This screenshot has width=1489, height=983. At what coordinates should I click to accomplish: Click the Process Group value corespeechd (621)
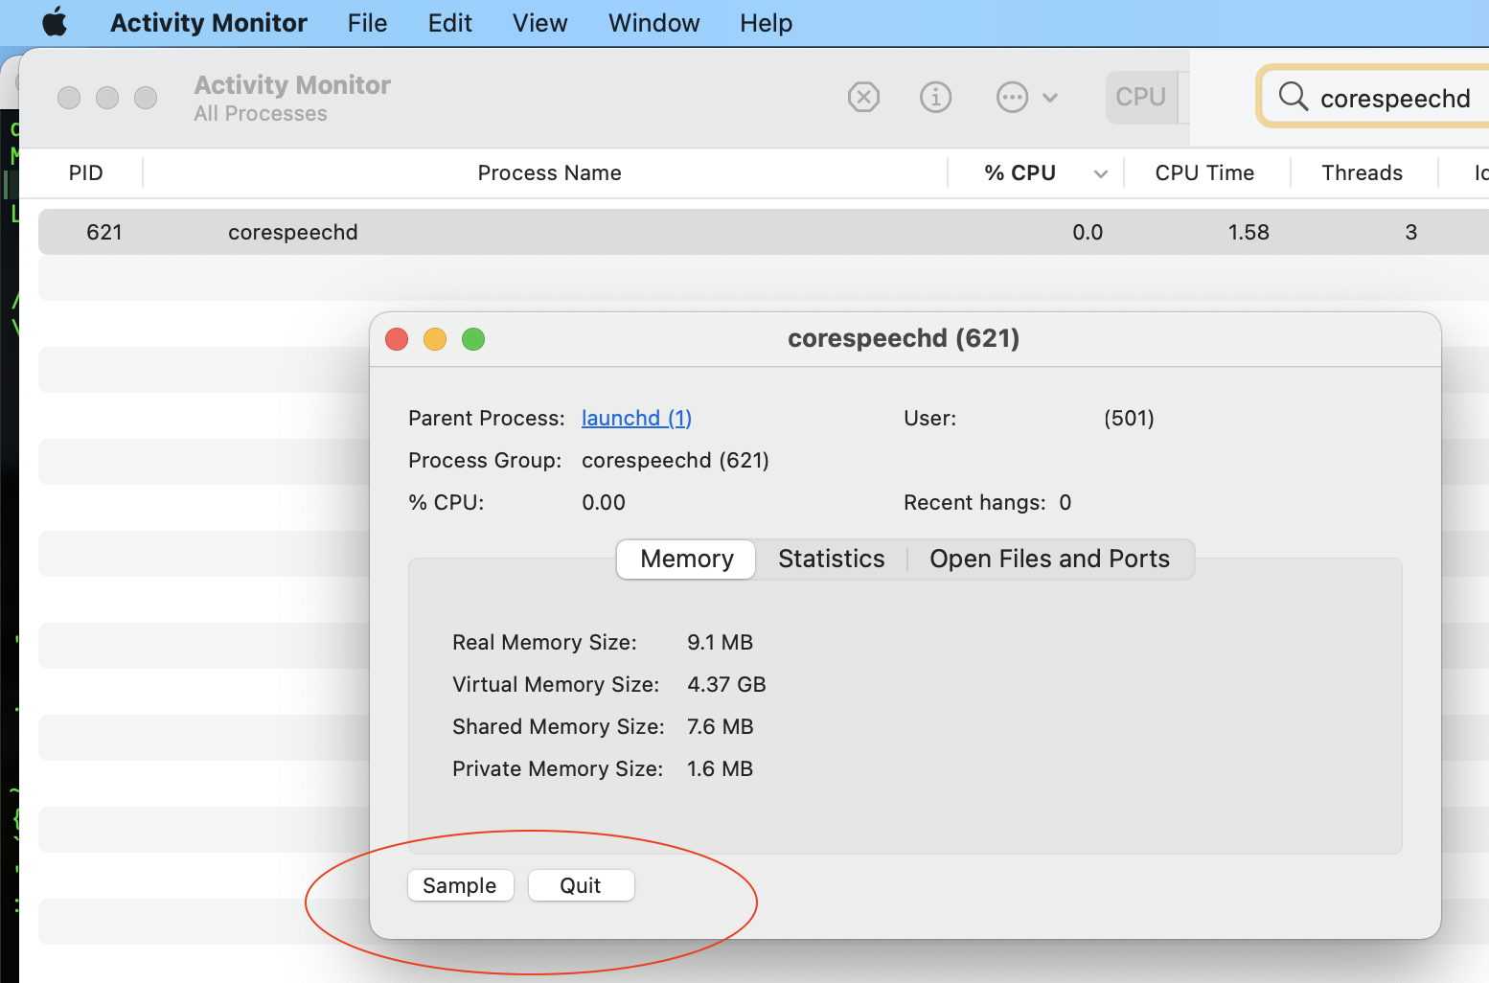(676, 461)
